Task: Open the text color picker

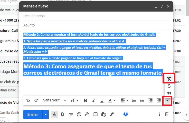Action: (x=112, y=100)
